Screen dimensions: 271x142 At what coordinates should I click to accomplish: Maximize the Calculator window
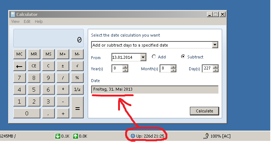tap(216, 14)
